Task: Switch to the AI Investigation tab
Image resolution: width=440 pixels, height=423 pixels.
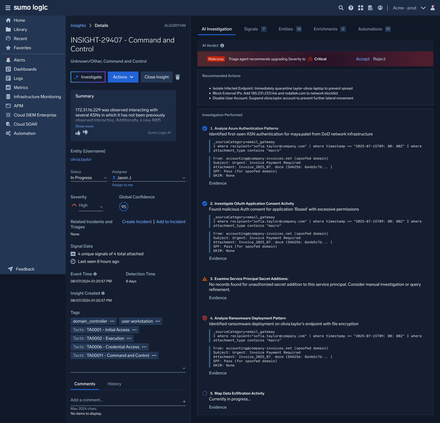Action: [217, 29]
